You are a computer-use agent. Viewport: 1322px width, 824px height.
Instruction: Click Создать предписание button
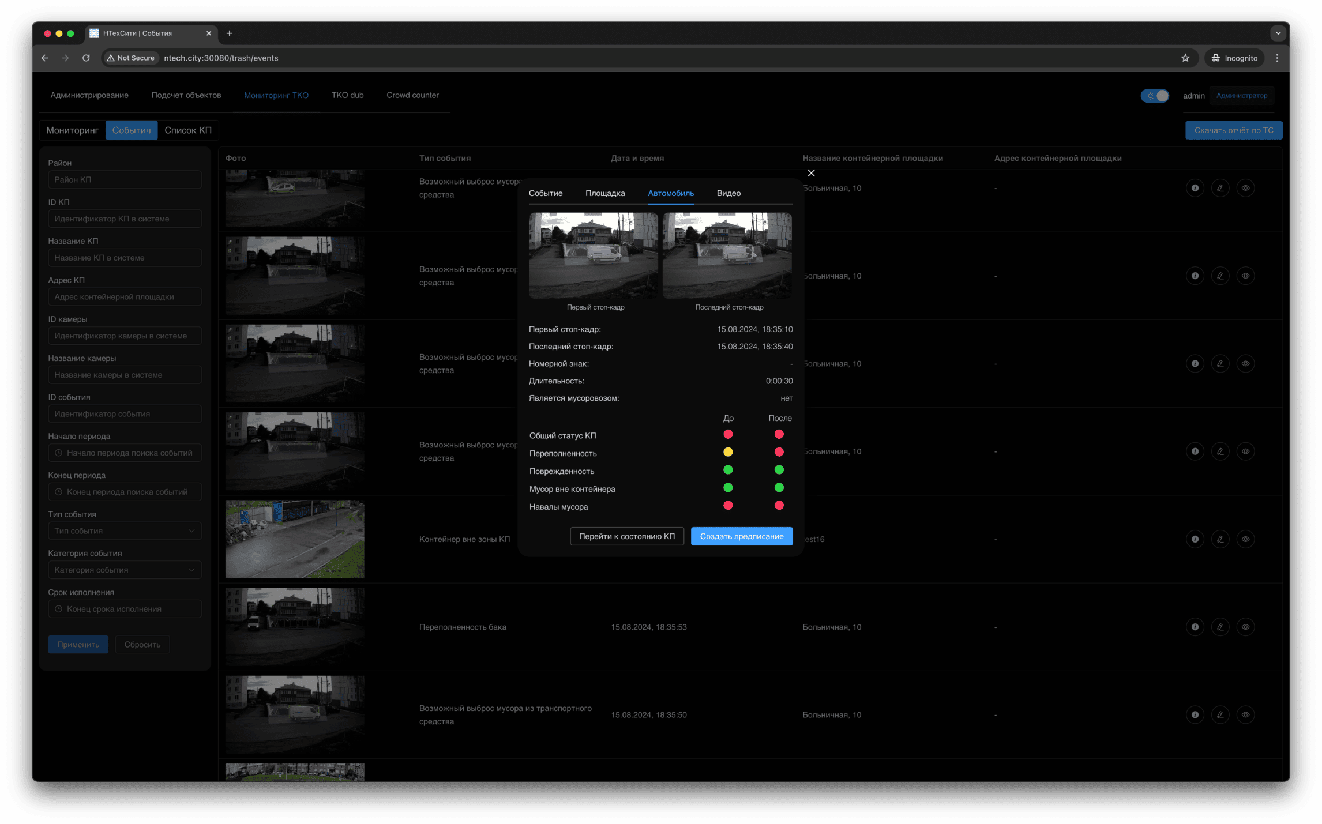tap(741, 536)
